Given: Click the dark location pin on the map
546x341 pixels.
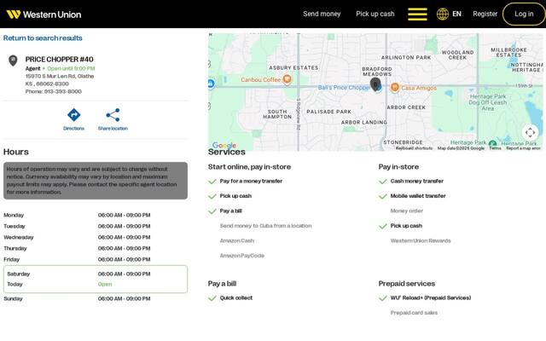Looking at the screenshot, I should click(x=375, y=84).
